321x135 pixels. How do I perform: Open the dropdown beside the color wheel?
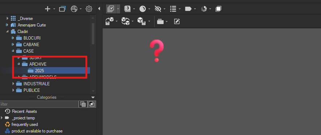click(x=210, y=9)
